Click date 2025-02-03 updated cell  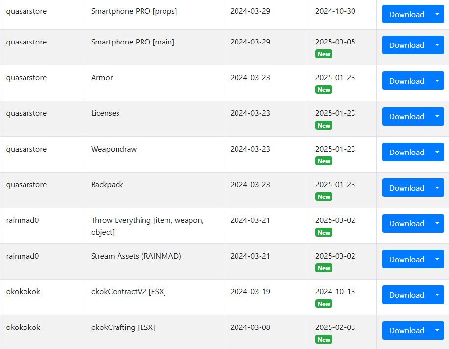(335, 327)
